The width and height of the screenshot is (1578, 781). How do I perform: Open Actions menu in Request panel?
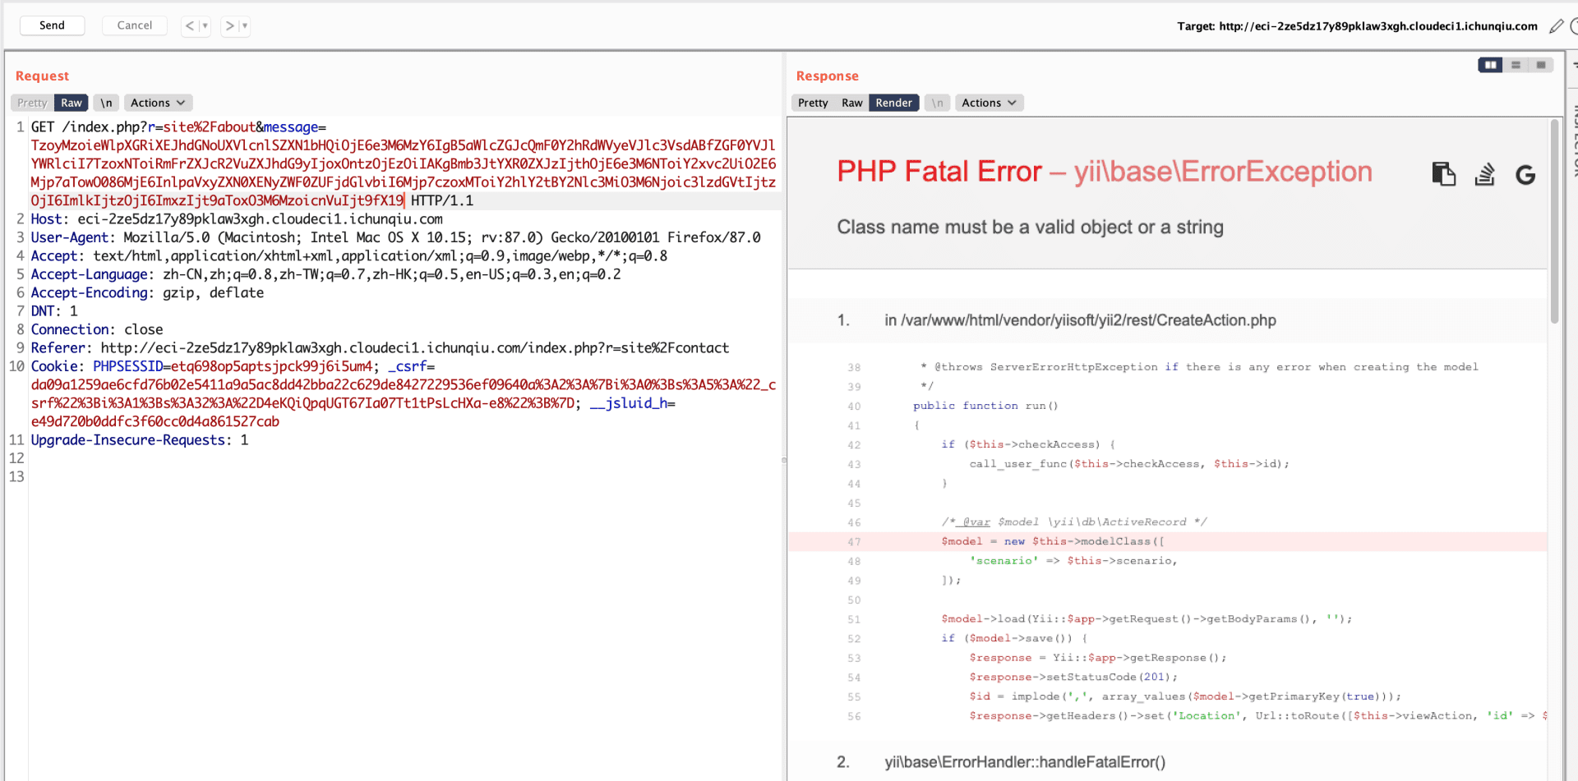(x=158, y=103)
